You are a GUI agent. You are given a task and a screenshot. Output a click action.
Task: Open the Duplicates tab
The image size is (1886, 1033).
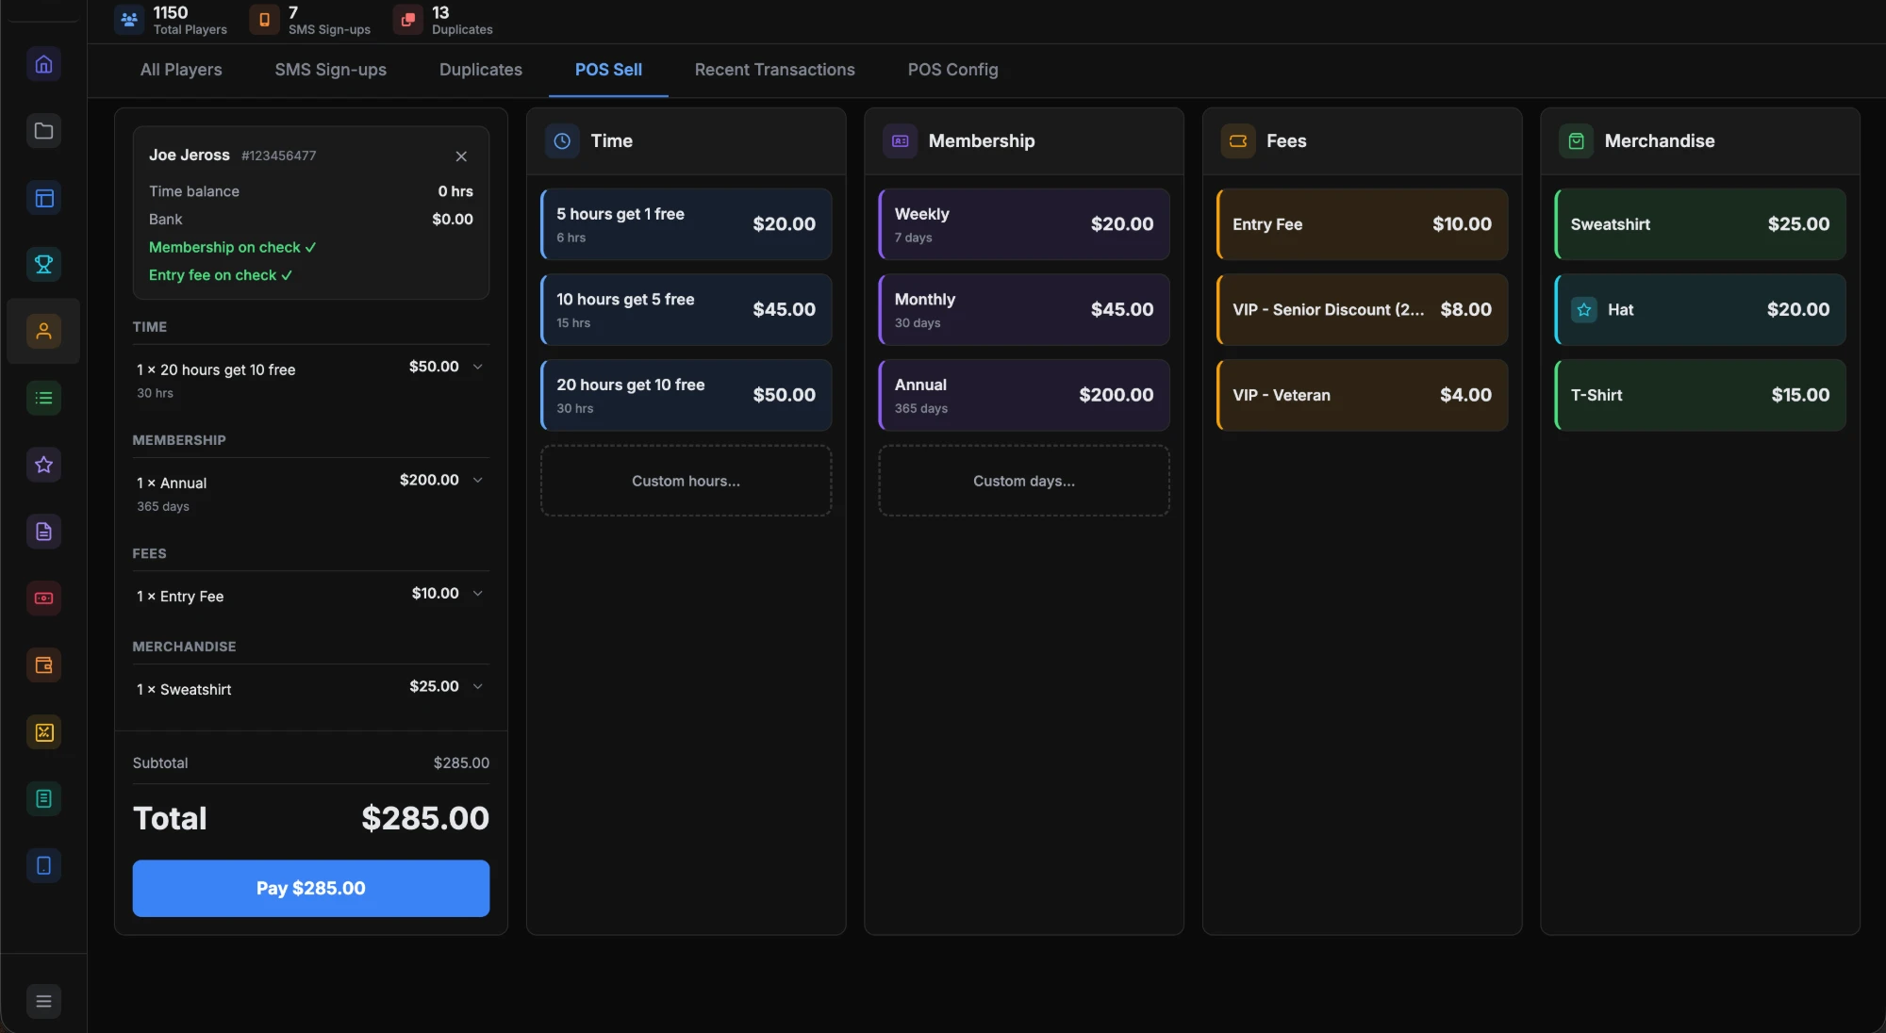tap(481, 70)
